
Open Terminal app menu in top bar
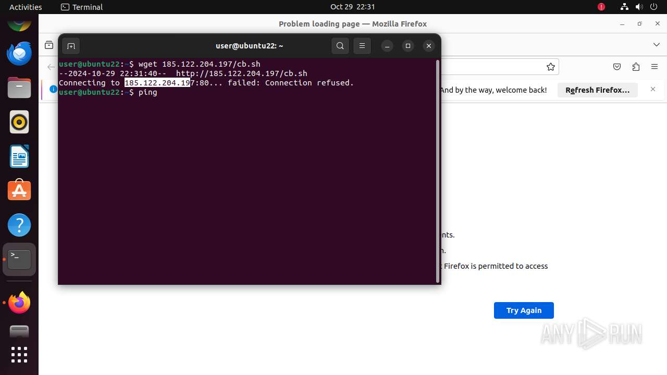[82, 7]
